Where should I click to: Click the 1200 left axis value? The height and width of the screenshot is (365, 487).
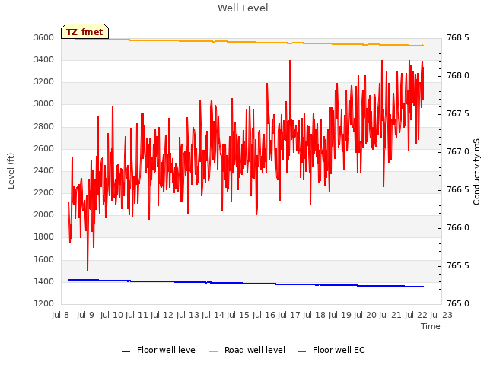[x=44, y=303]
